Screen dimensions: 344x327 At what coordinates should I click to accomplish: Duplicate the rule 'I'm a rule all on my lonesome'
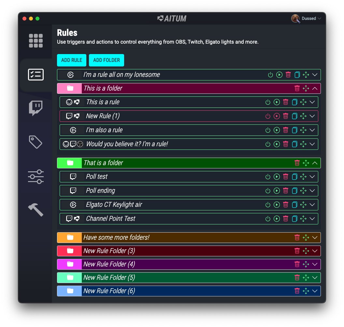[297, 75]
